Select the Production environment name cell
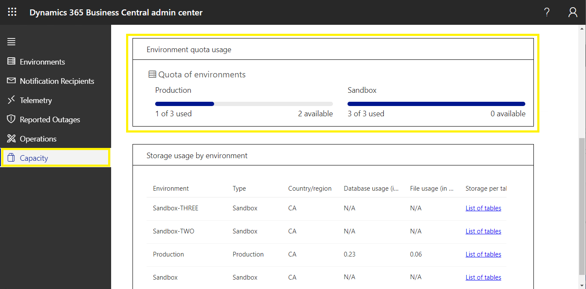This screenshot has width=586, height=289. pos(168,254)
